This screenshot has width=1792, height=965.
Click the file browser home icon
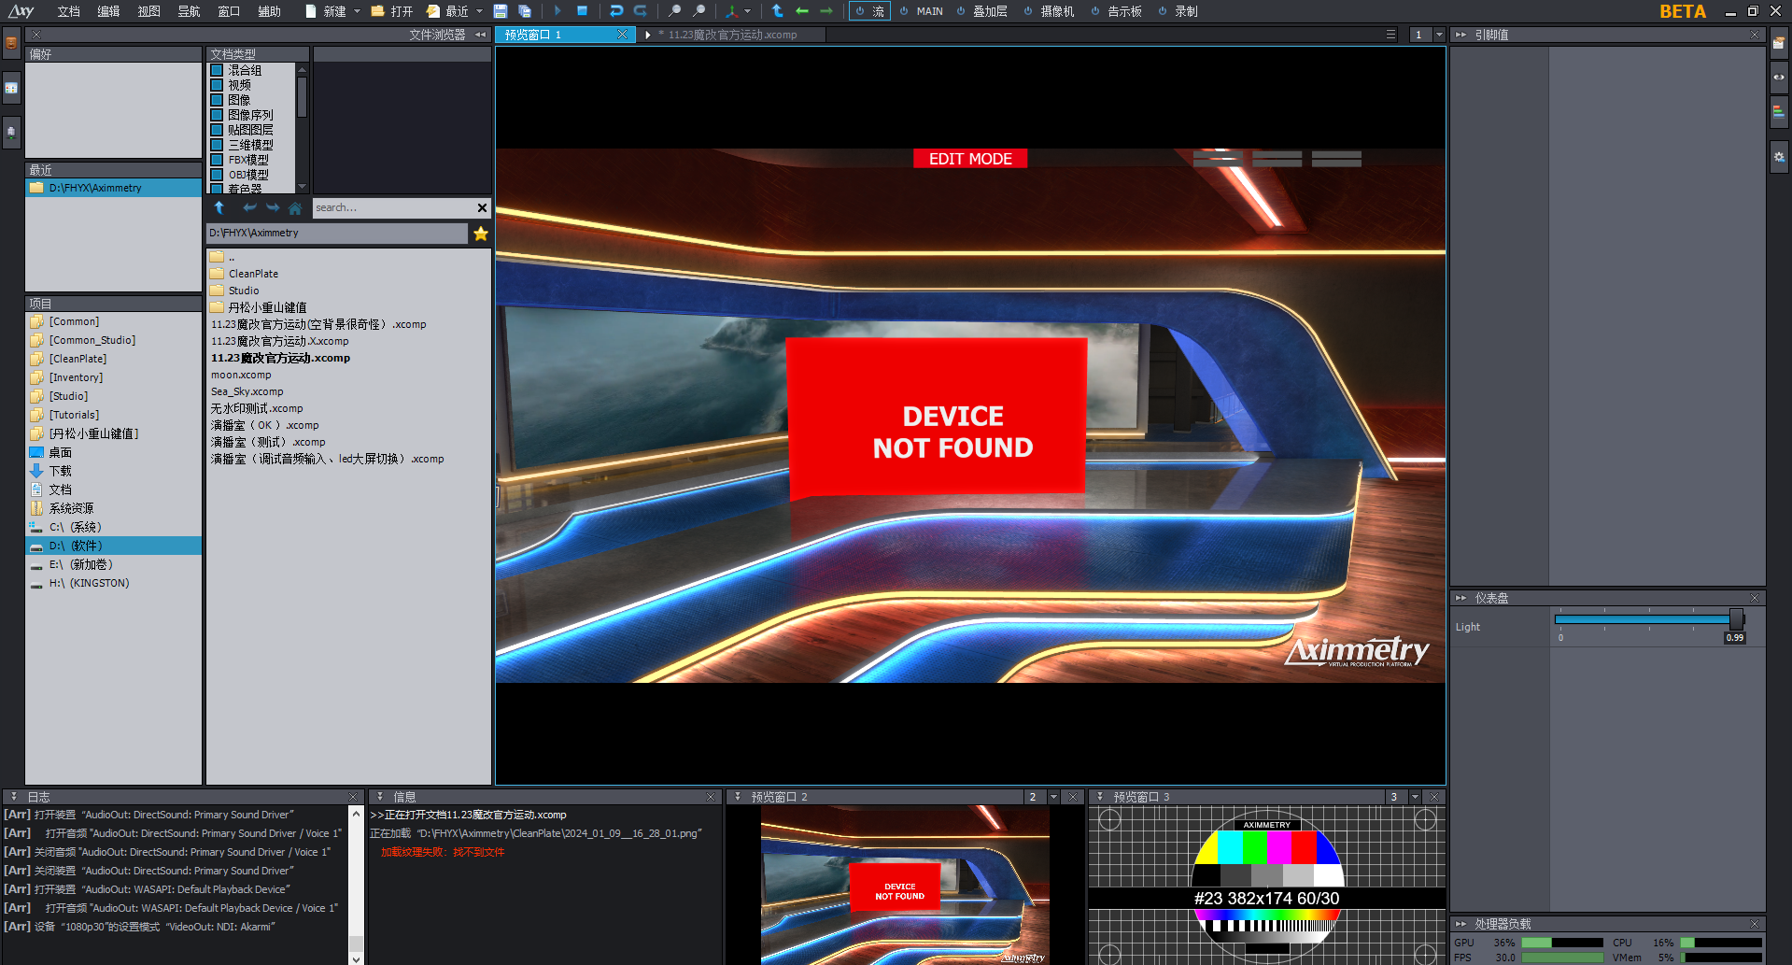tap(295, 207)
